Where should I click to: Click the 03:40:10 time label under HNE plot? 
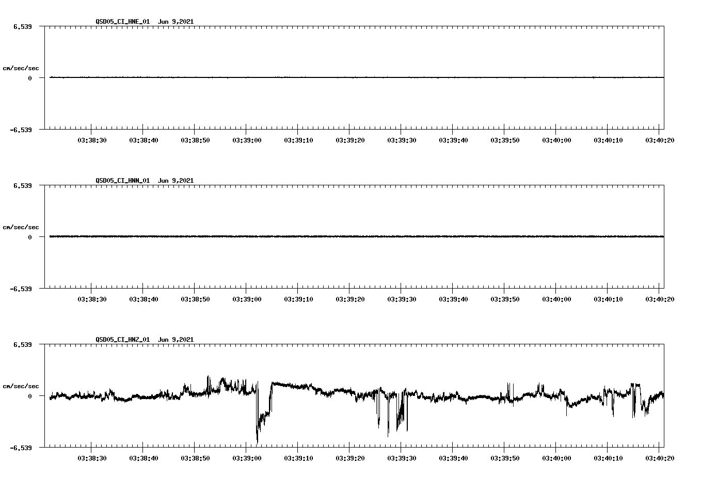click(x=608, y=140)
